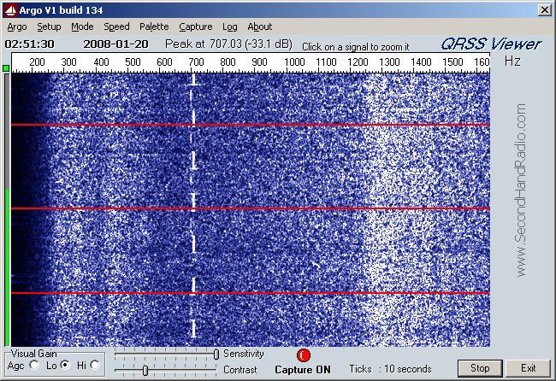
Task: Close the Argo window
Action: pos(544,10)
